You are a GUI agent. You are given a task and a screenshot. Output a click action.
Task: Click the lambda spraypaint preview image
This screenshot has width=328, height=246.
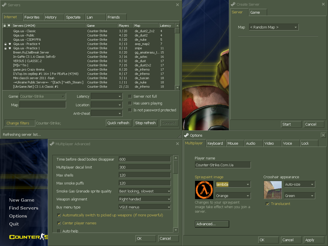[204, 190]
